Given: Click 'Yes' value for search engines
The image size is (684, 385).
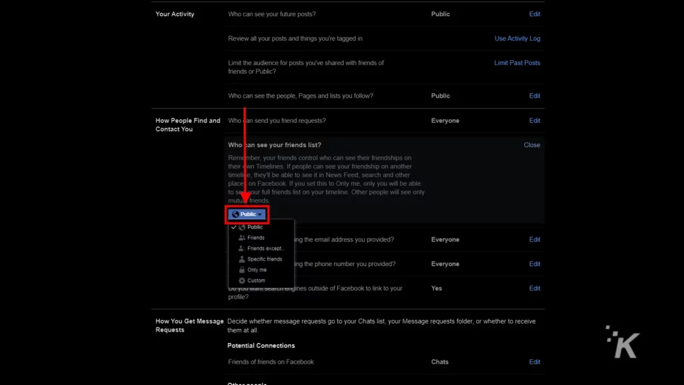Looking at the screenshot, I should pos(436,289).
